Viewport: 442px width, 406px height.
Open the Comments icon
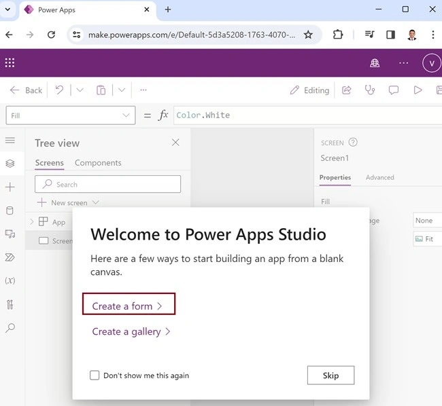394,90
